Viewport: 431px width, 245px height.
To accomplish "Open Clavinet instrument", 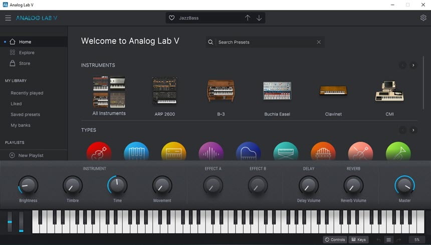I will tap(333, 90).
